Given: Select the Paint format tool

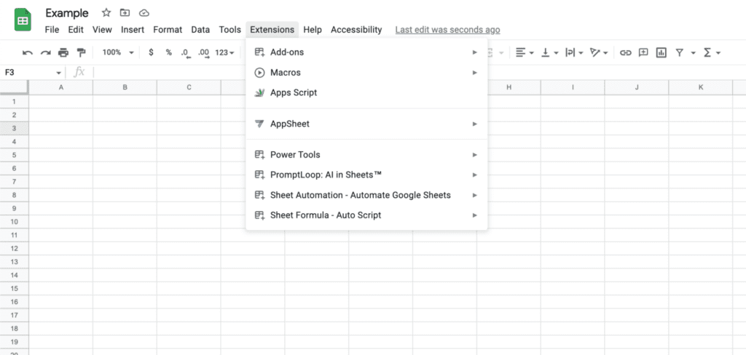Looking at the screenshot, I should 82,53.
